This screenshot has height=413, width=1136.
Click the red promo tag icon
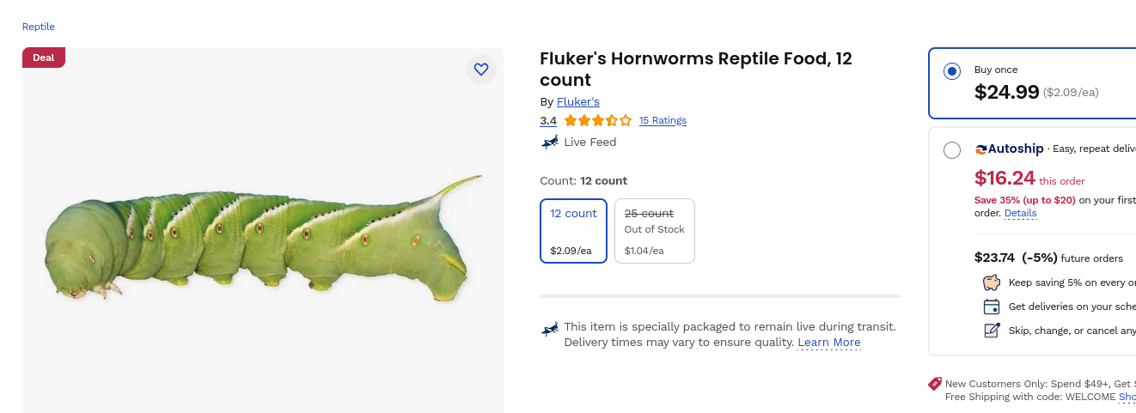pos(935,384)
